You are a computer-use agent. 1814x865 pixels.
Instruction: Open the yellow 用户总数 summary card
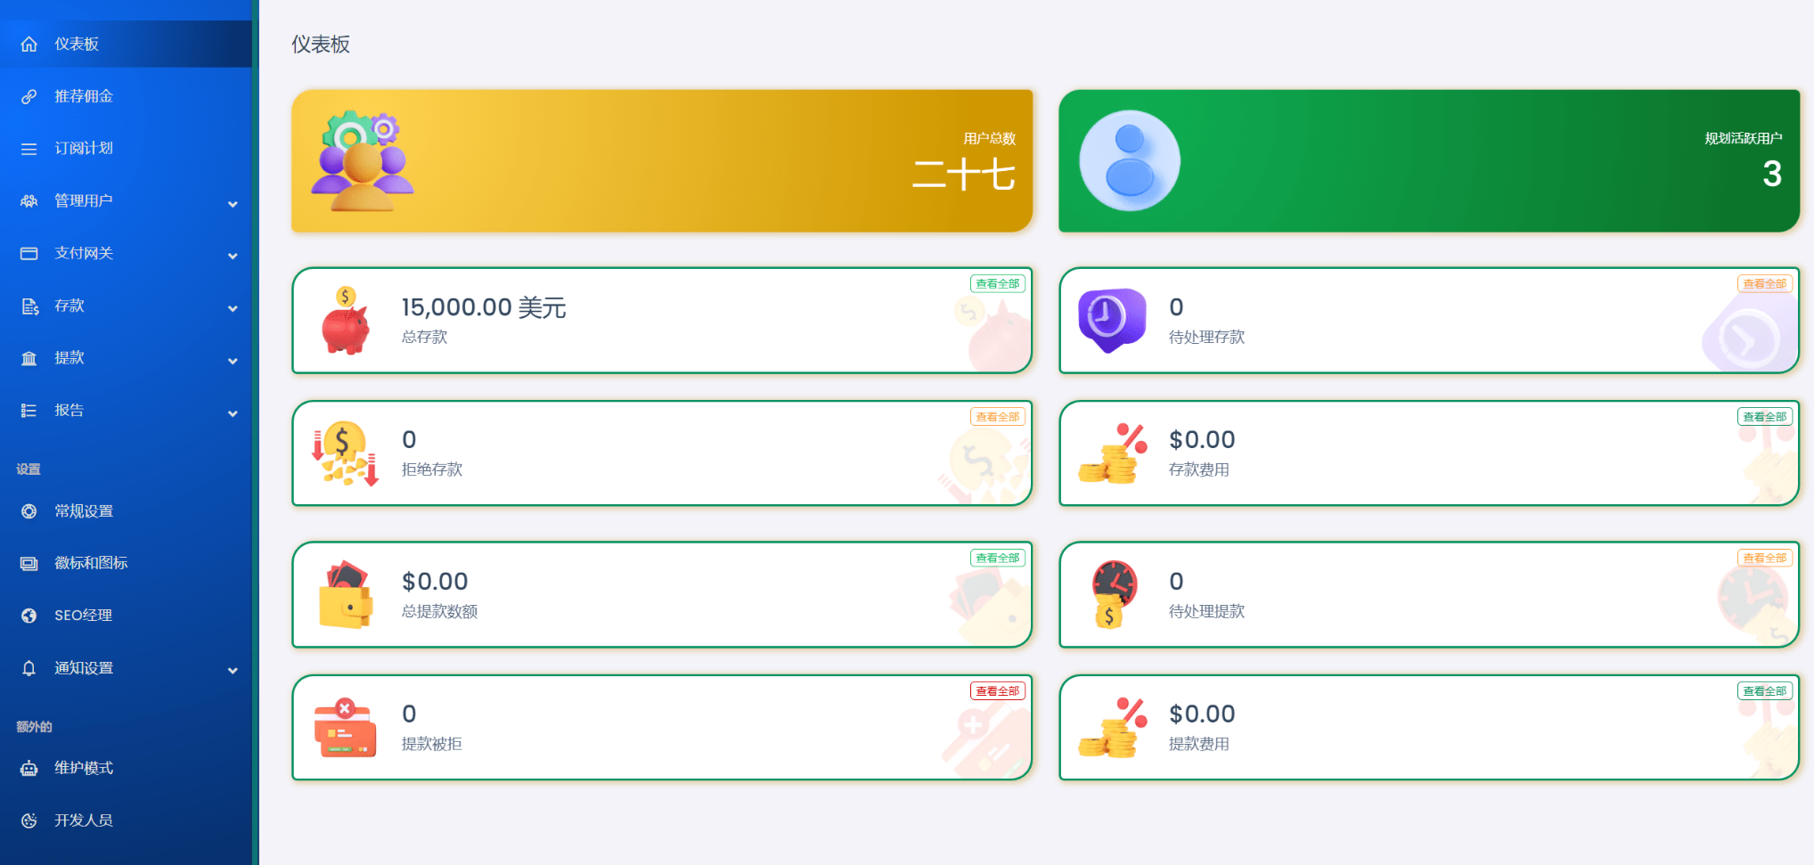pos(662,160)
